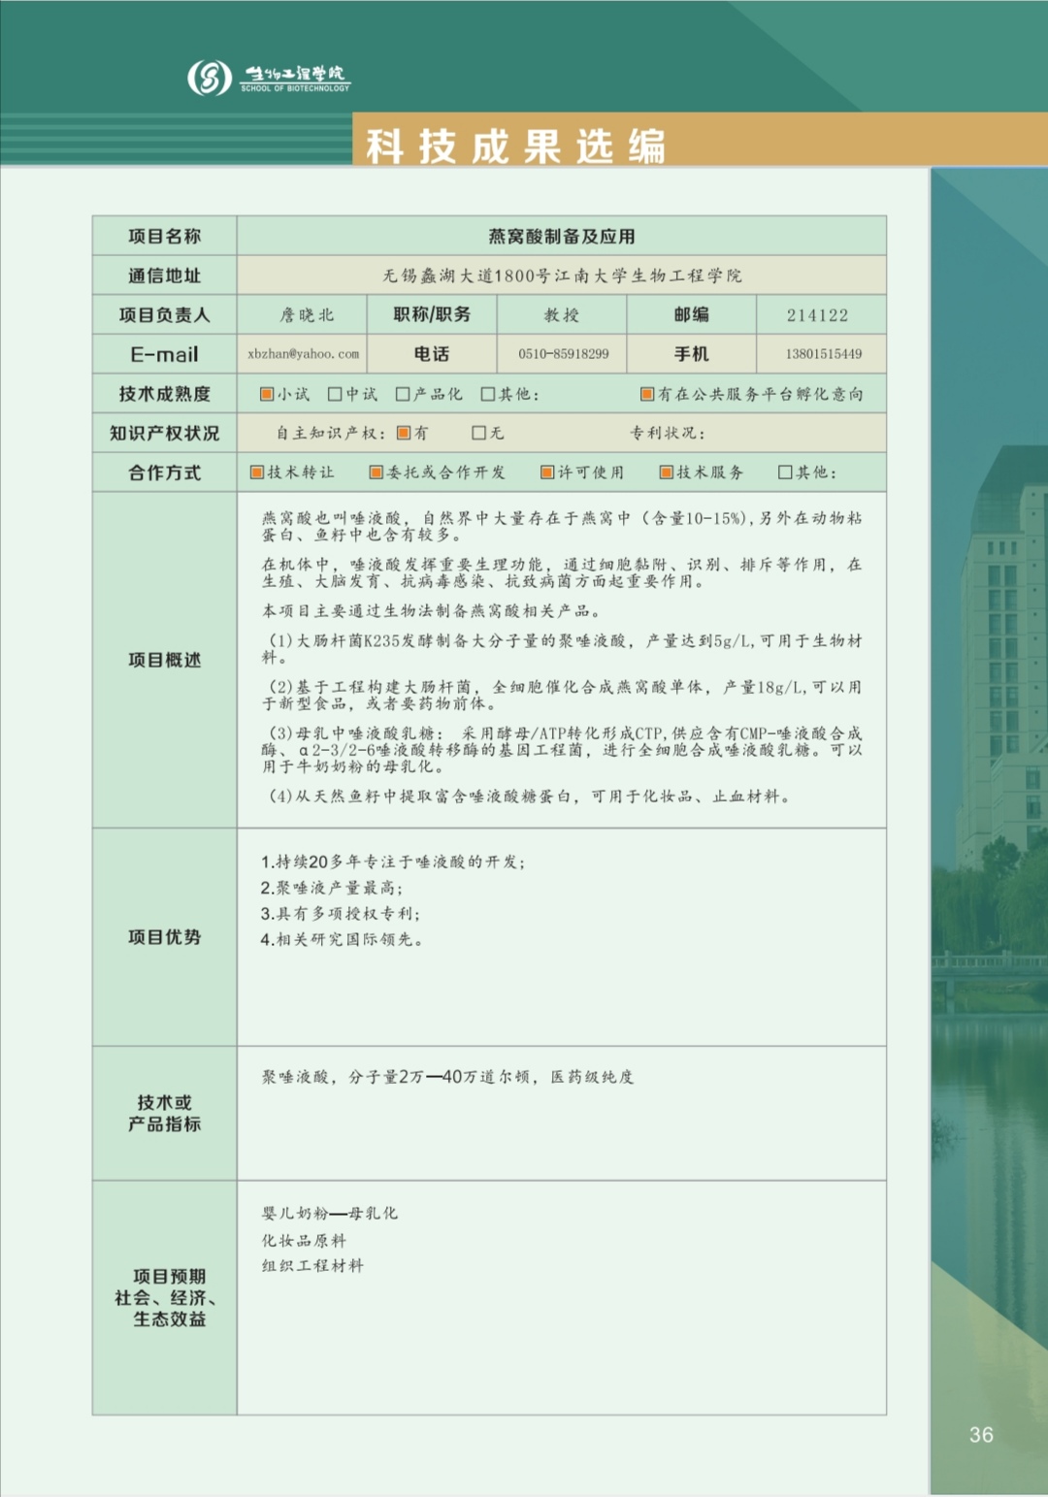Click the mobile number 13801515449

click(x=823, y=354)
